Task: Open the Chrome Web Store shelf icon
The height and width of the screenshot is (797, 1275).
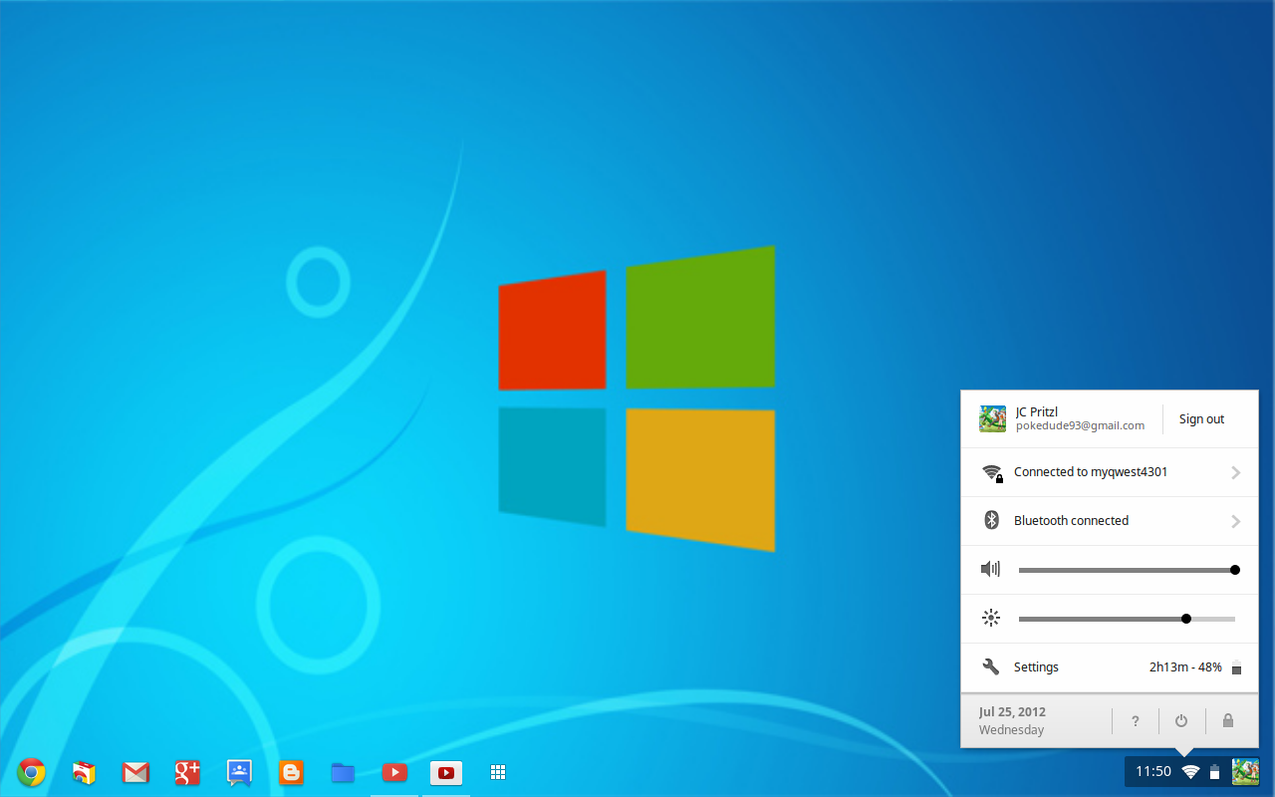Action: click(x=84, y=772)
